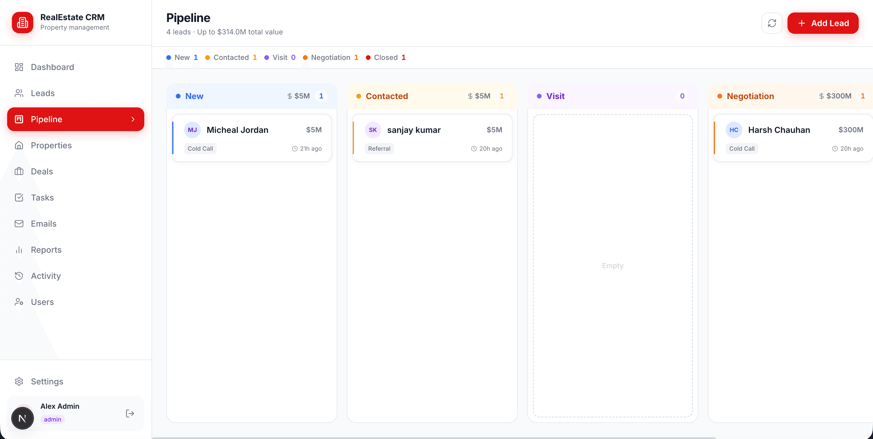Expand the Pipeline menu chevron

pyautogui.click(x=133, y=119)
